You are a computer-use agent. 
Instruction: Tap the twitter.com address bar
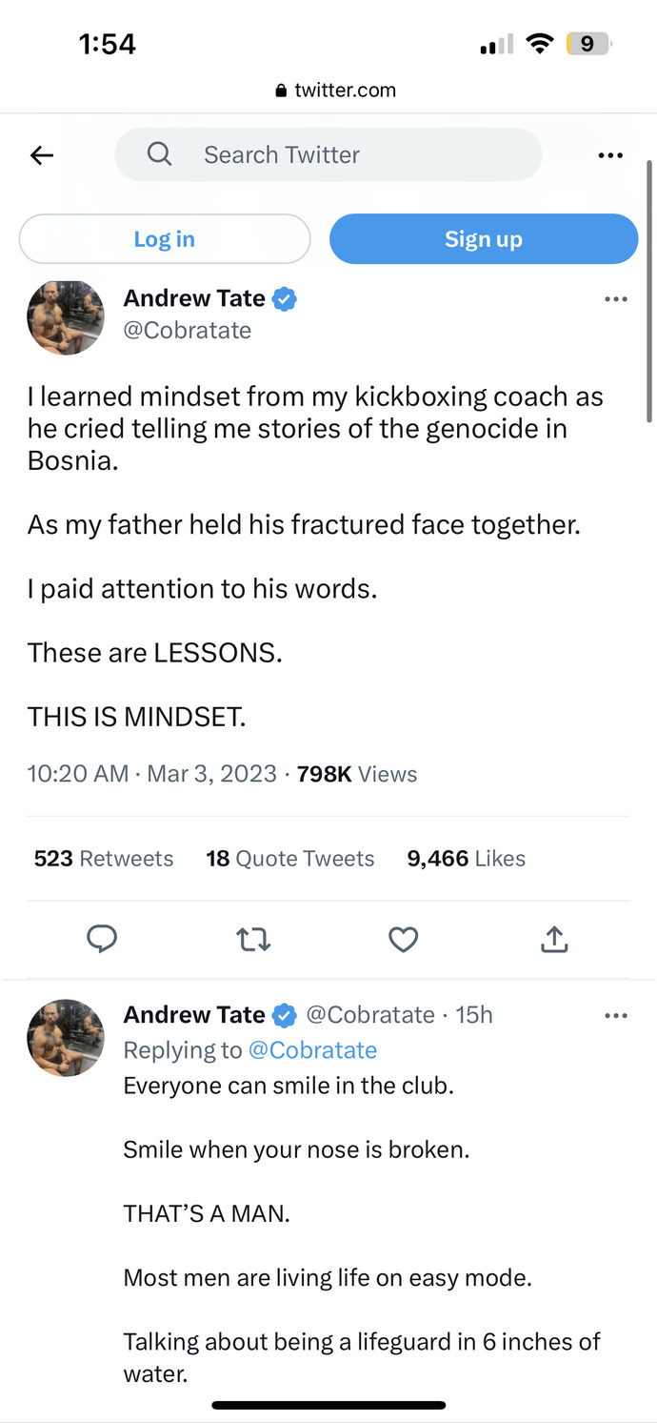(334, 91)
